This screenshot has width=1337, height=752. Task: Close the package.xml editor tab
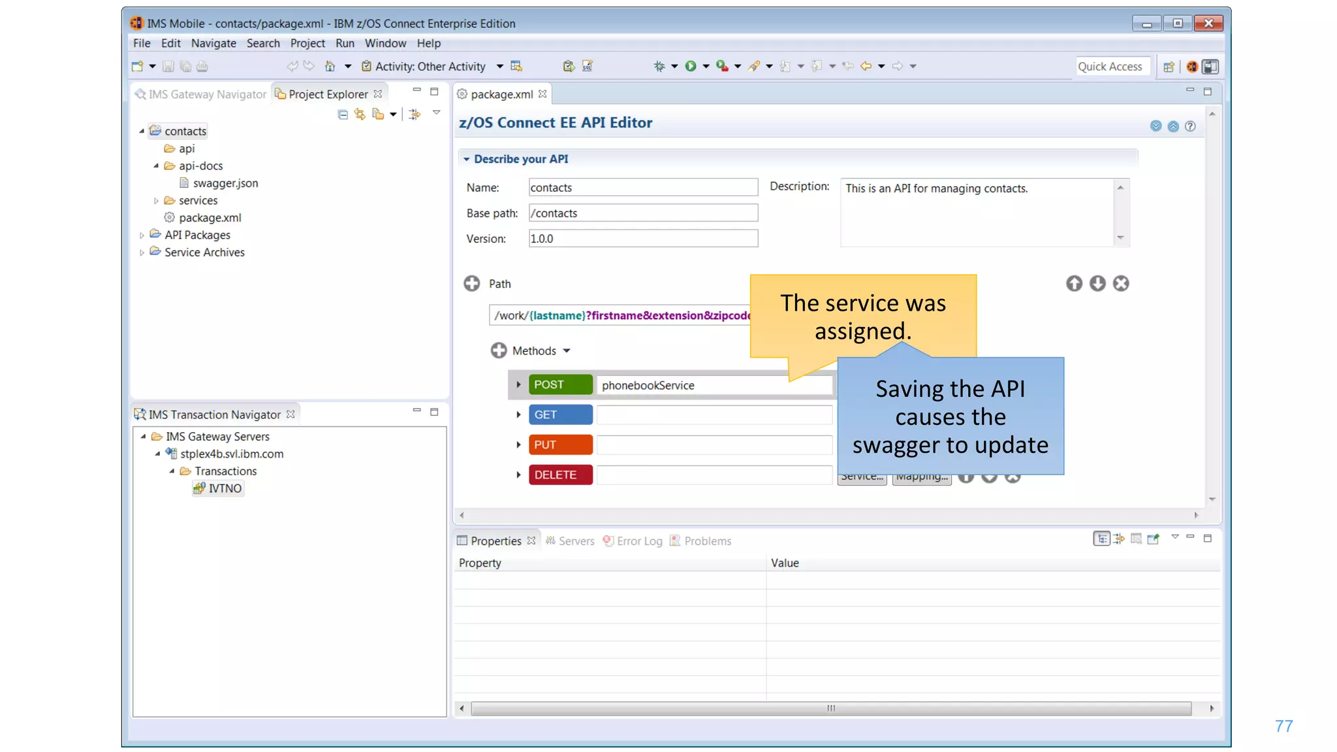pos(543,94)
